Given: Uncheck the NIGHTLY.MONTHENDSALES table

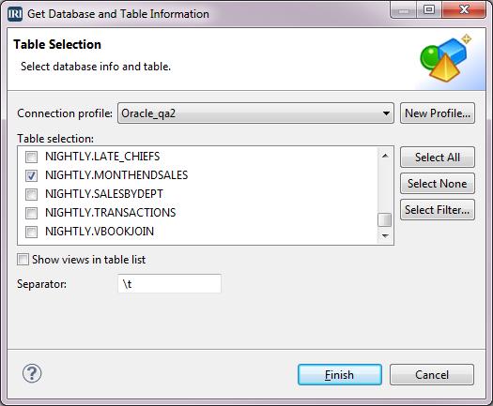Looking at the screenshot, I should (31, 175).
